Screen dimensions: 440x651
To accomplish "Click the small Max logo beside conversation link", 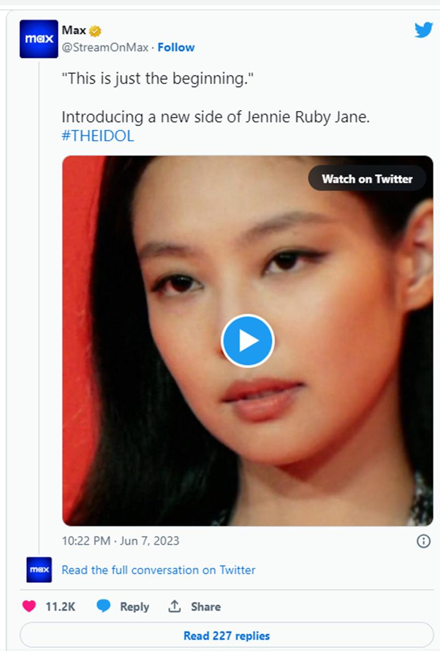I will [39, 570].
